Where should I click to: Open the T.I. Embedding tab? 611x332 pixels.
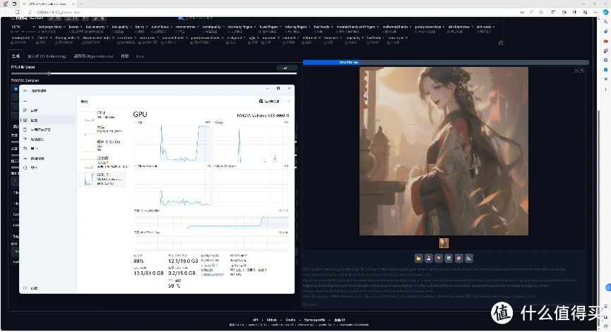[x=47, y=56]
